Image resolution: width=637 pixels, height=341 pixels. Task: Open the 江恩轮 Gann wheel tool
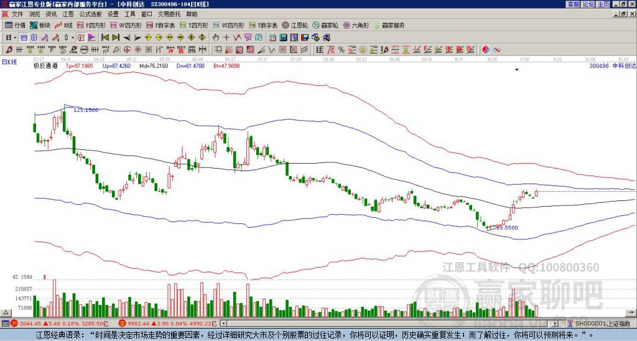coord(295,25)
